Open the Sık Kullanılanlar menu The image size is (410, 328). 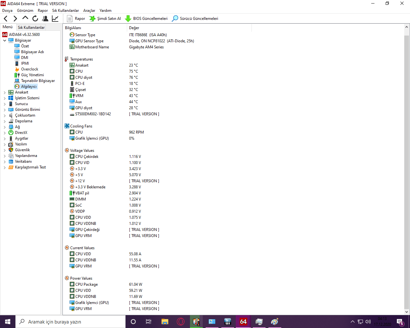(x=65, y=11)
